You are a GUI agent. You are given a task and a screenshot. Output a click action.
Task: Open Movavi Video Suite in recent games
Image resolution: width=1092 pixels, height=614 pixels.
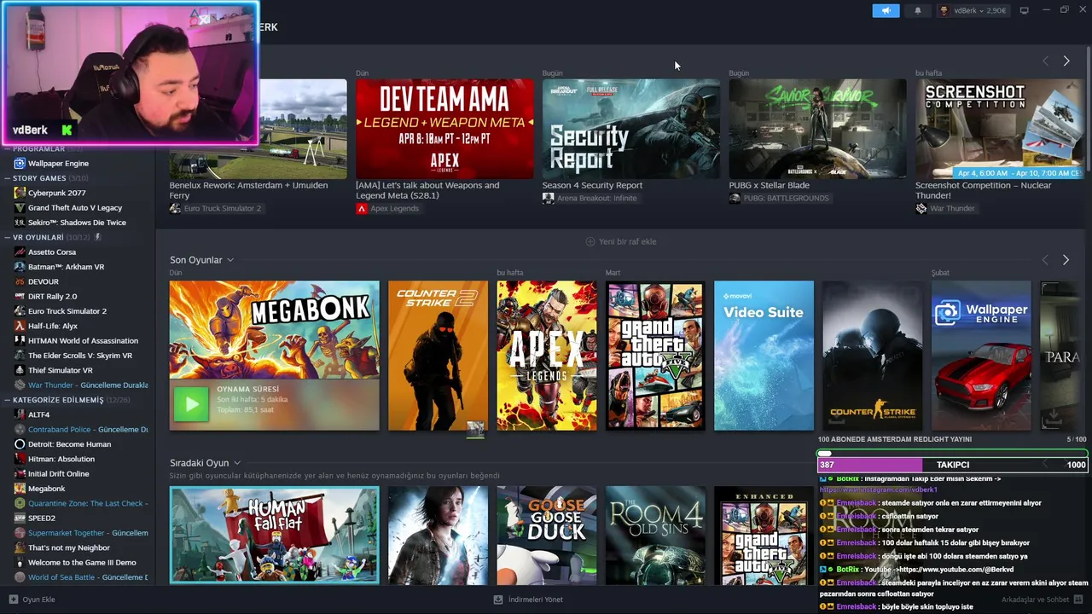tap(764, 356)
